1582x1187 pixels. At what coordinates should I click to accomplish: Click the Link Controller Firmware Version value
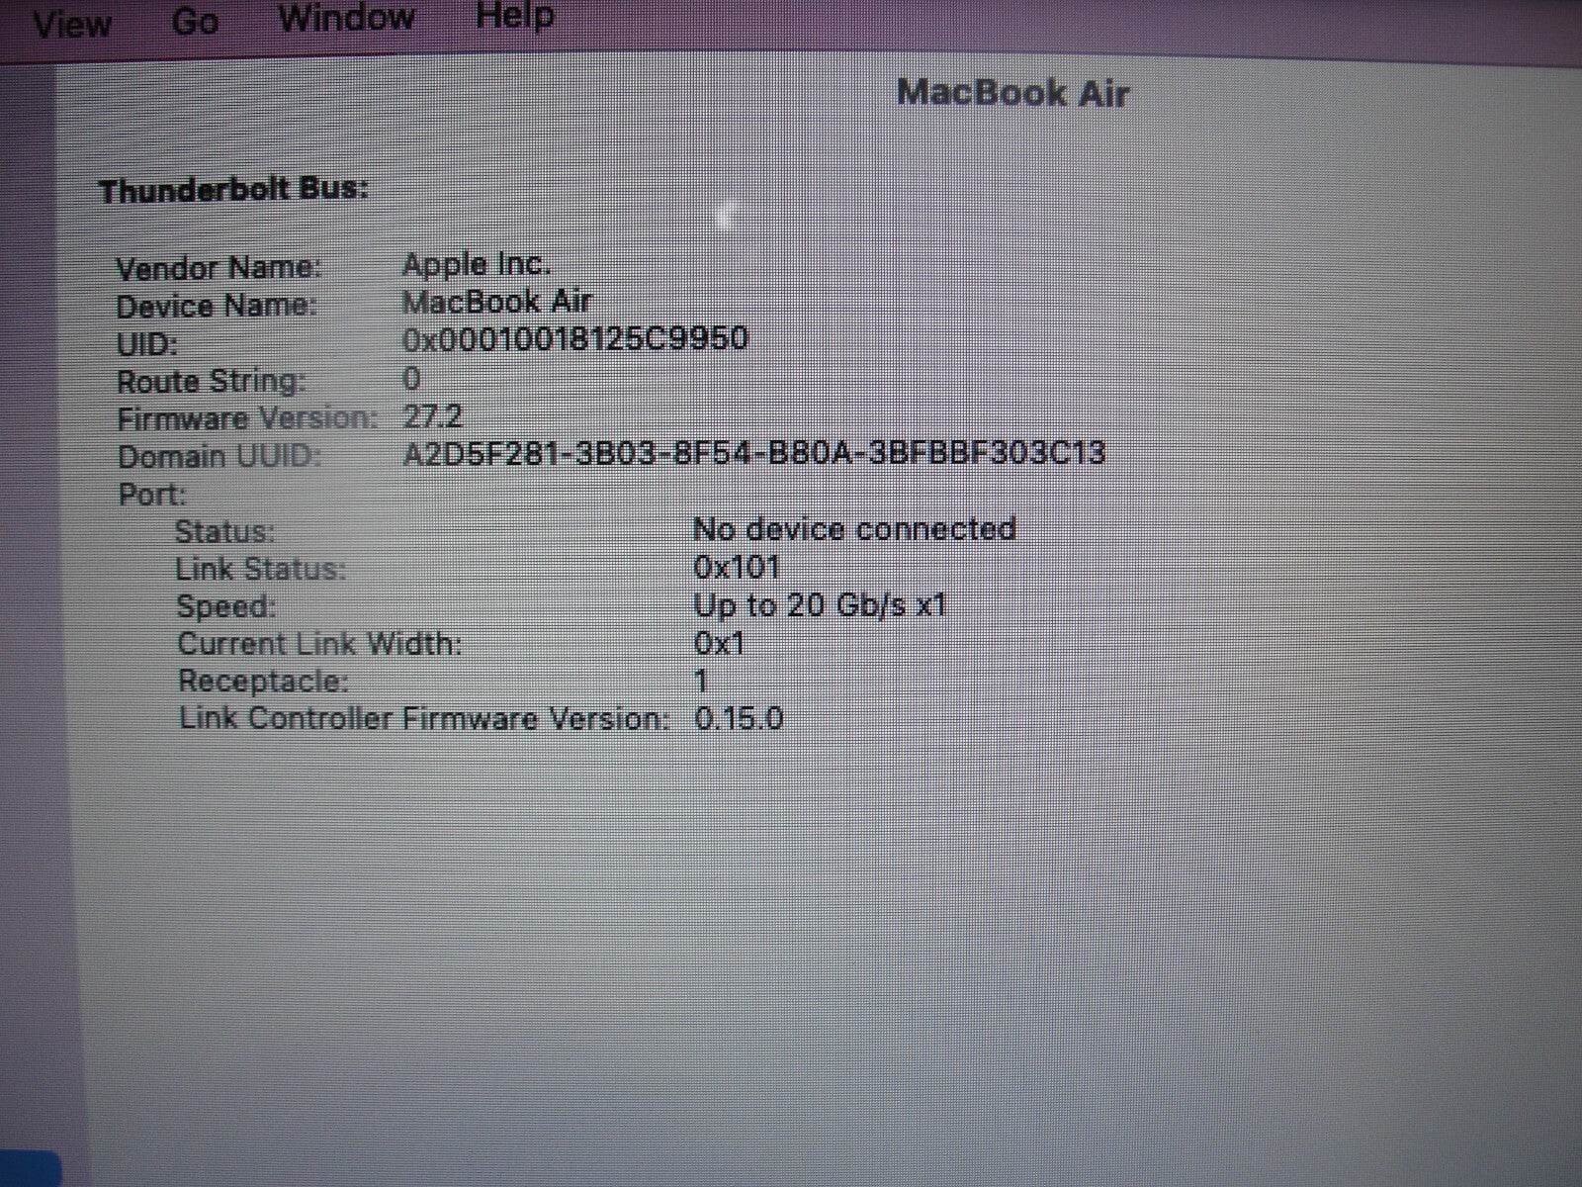click(x=740, y=719)
